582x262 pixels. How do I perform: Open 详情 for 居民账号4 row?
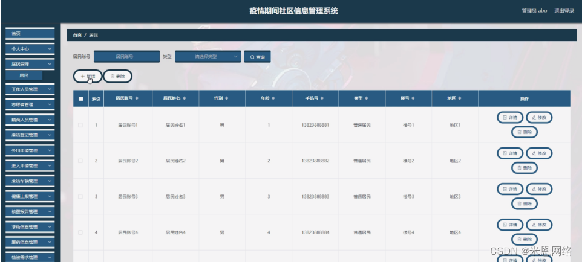point(509,225)
